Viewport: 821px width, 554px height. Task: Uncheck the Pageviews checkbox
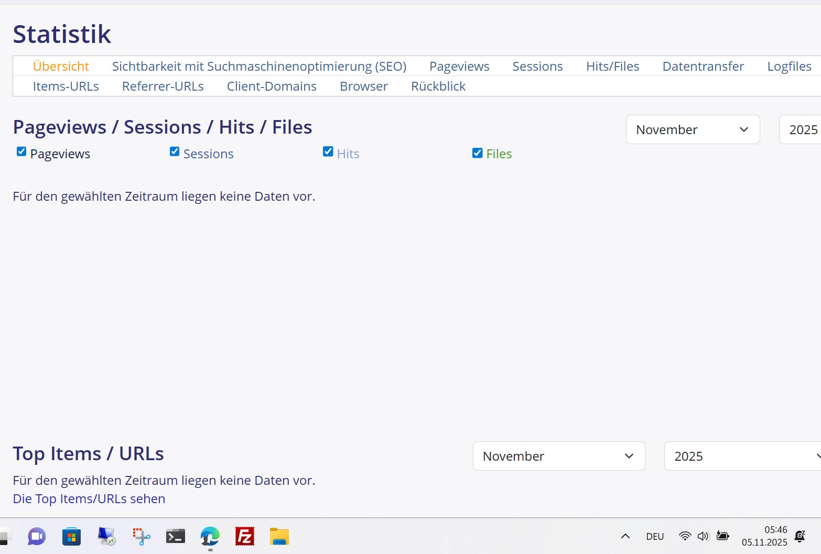click(21, 151)
